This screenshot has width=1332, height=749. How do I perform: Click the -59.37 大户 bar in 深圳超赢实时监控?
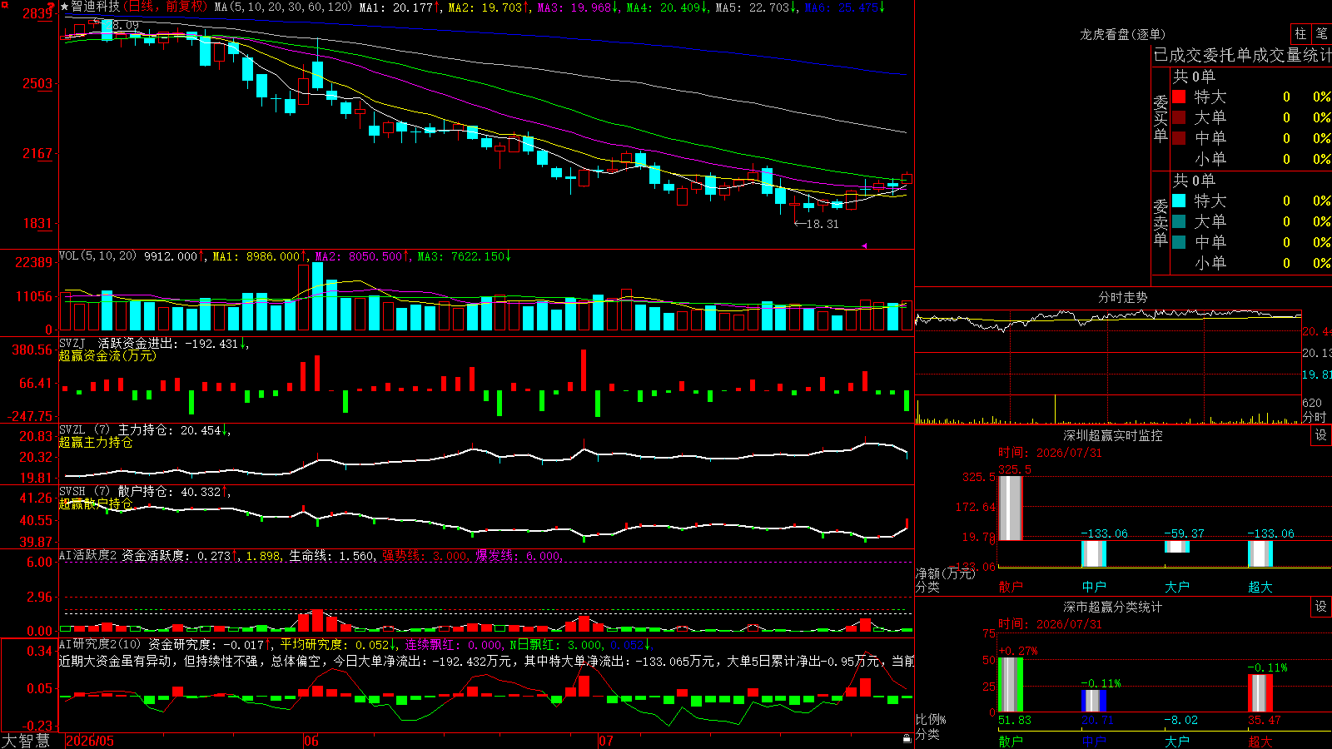[1177, 547]
